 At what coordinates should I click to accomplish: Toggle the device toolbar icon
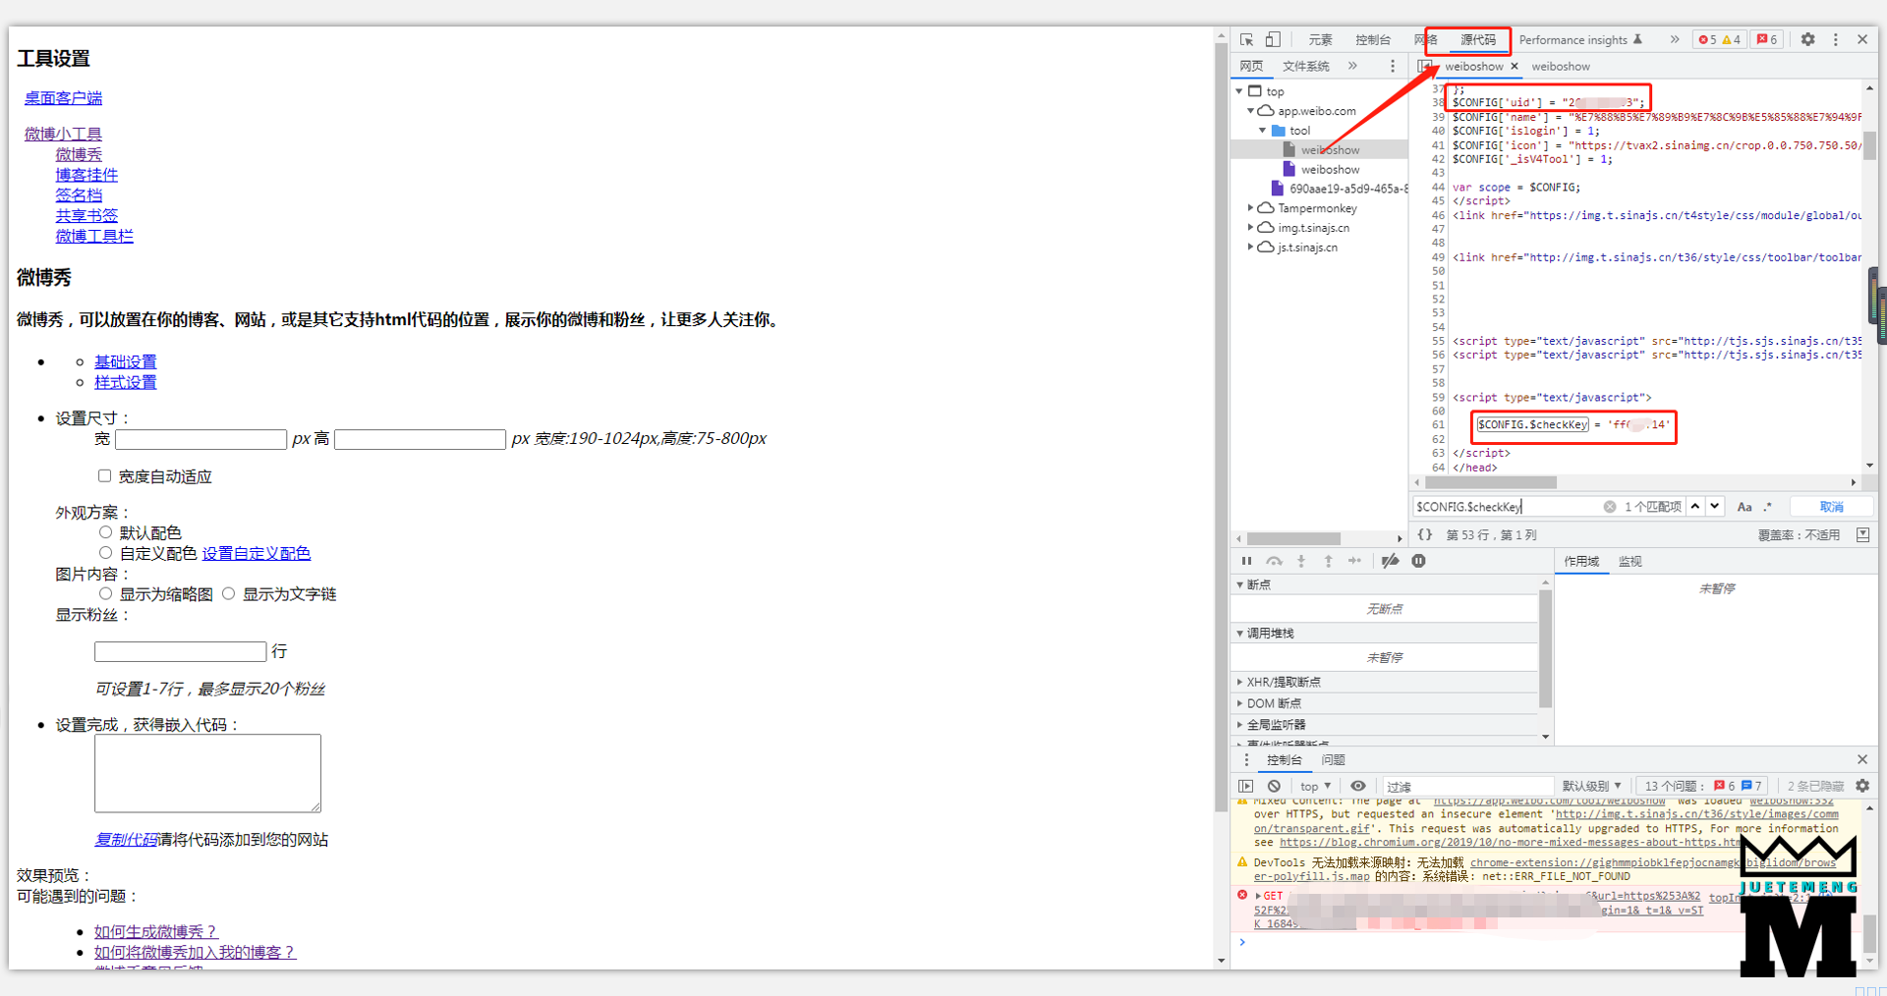point(1273,39)
